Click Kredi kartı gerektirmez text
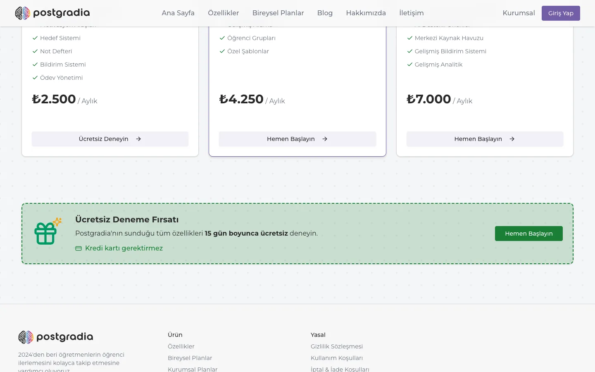 point(124,248)
